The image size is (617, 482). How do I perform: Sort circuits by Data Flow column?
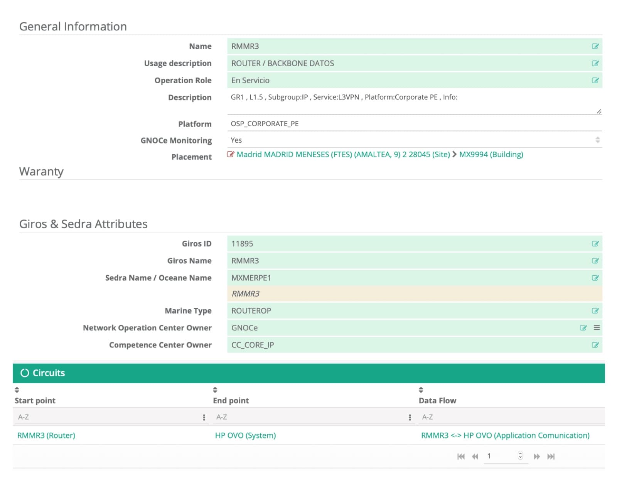(x=421, y=390)
